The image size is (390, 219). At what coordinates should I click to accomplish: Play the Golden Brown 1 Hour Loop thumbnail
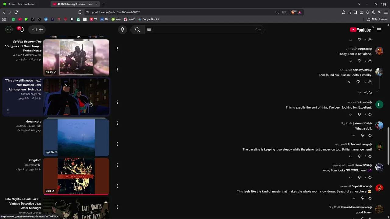76,57
